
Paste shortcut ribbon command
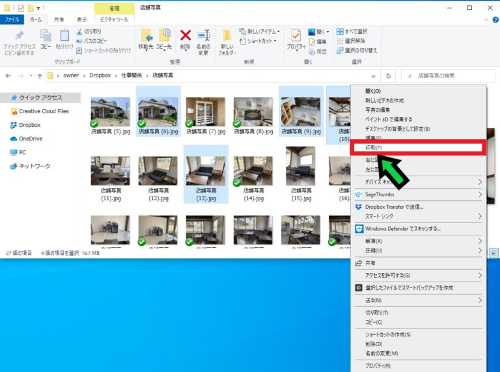pyautogui.click(x=104, y=50)
